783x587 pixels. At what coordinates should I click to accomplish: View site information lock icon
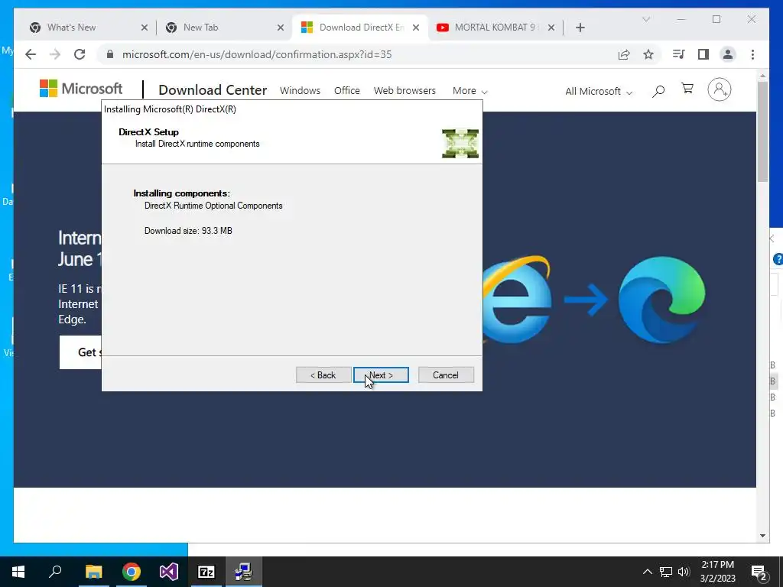(110, 54)
